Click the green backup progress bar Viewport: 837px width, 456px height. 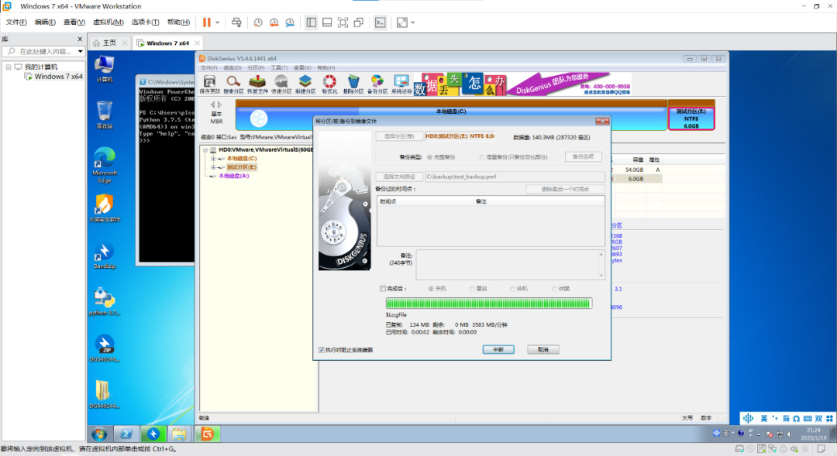click(x=488, y=303)
